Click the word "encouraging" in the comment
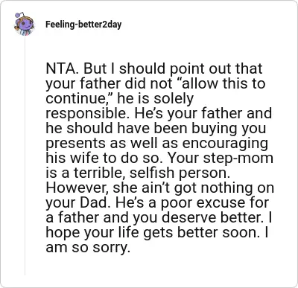The image size is (298, 288). [225, 144]
